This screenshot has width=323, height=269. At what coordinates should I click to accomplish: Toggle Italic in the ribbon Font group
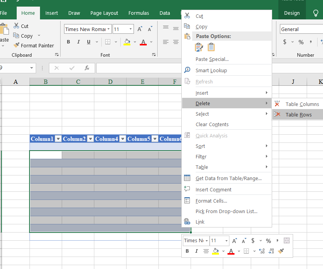[x=78, y=42]
